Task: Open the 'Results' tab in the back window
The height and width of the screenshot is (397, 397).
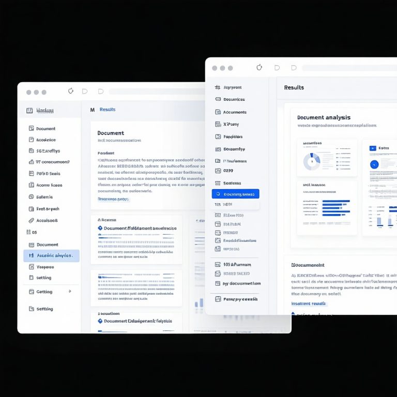Action: pos(108,110)
